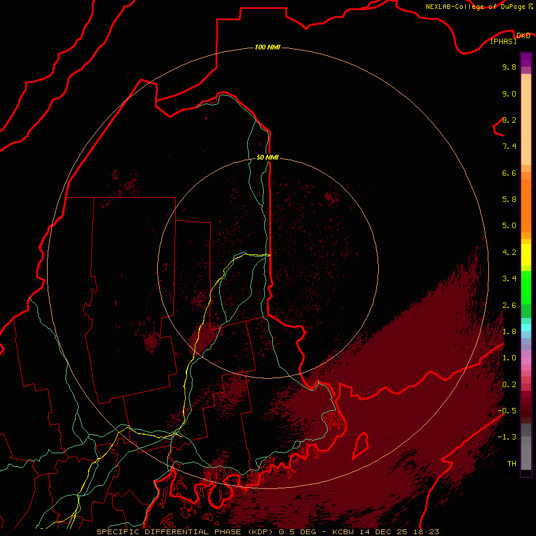The width and height of the screenshot is (536, 536).
Task: Click the product title caption at the bottom
Action: click(267, 532)
